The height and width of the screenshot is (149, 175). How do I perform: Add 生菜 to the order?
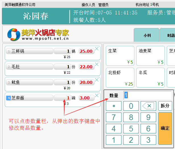(120, 56)
